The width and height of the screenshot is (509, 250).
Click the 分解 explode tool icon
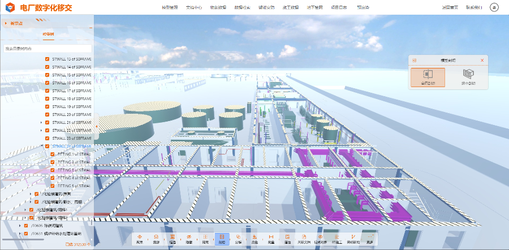click(x=238, y=239)
